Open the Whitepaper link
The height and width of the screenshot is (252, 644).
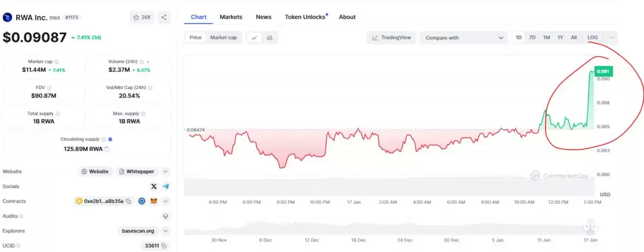coord(137,172)
